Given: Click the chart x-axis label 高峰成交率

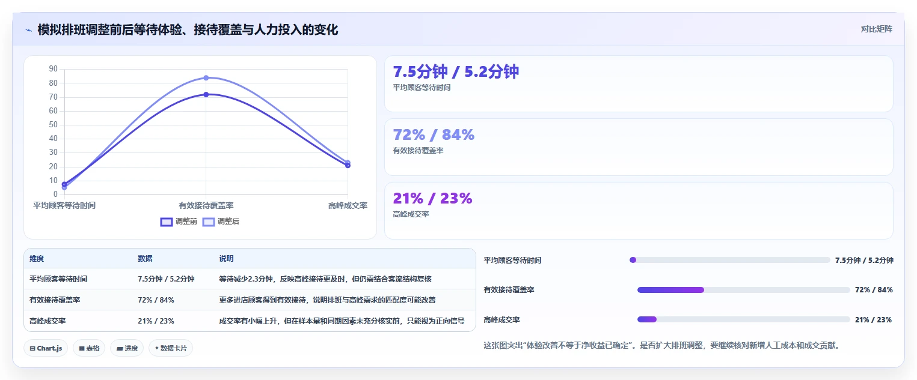Looking at the screenshot, I should click(348, 205).
